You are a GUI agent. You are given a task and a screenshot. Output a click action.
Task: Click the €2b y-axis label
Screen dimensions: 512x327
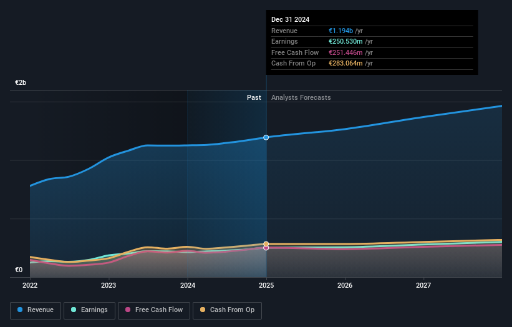tap(21, 82)
